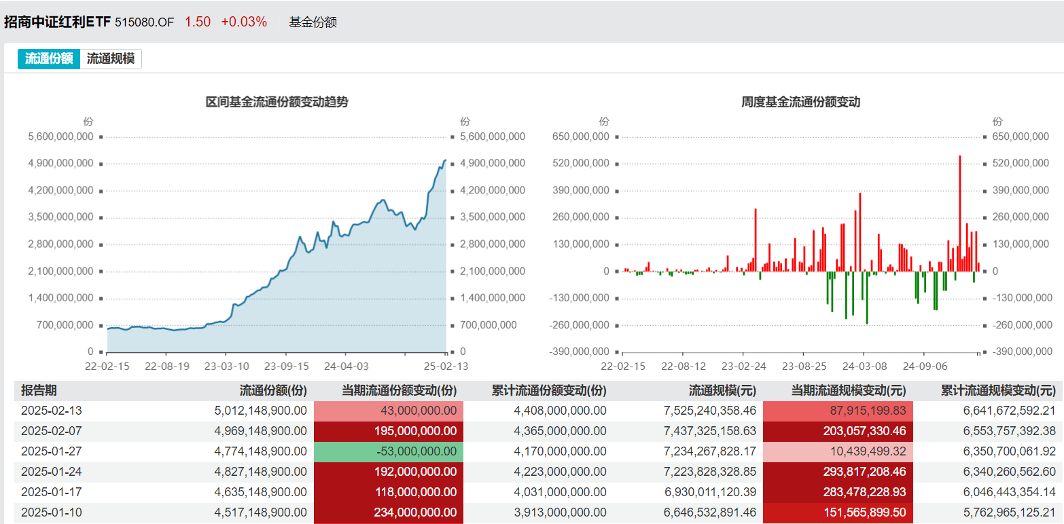This screenshot has height=524, width=1064.
Task: Click the green -53,000,000.00 cell
Action: coord(389,451)
